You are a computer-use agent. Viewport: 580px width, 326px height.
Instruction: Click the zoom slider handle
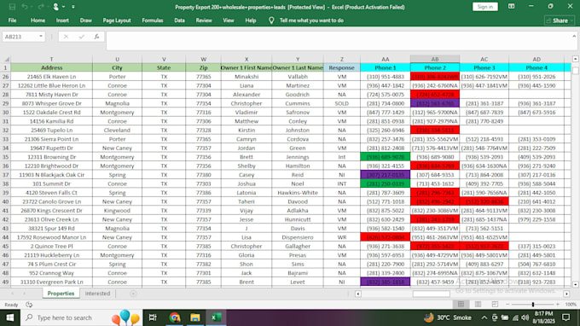coord(532,304)
